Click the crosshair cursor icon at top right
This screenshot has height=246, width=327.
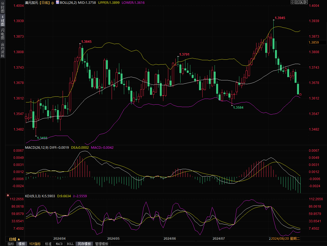(x=293, y=2)
